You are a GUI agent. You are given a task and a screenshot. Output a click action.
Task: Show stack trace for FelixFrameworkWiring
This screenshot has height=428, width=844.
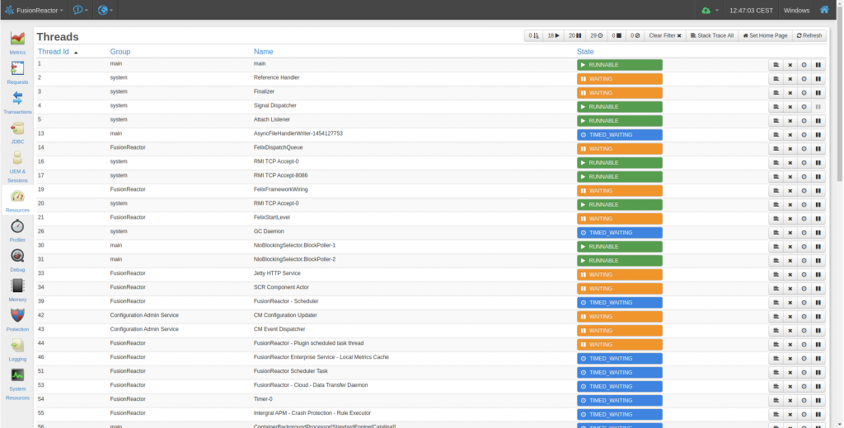776,191
